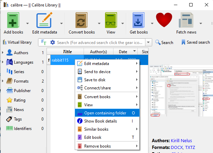213x153 pixels.
Task: Choose Edit metadata in the context menu
Action: coord(107,64)
